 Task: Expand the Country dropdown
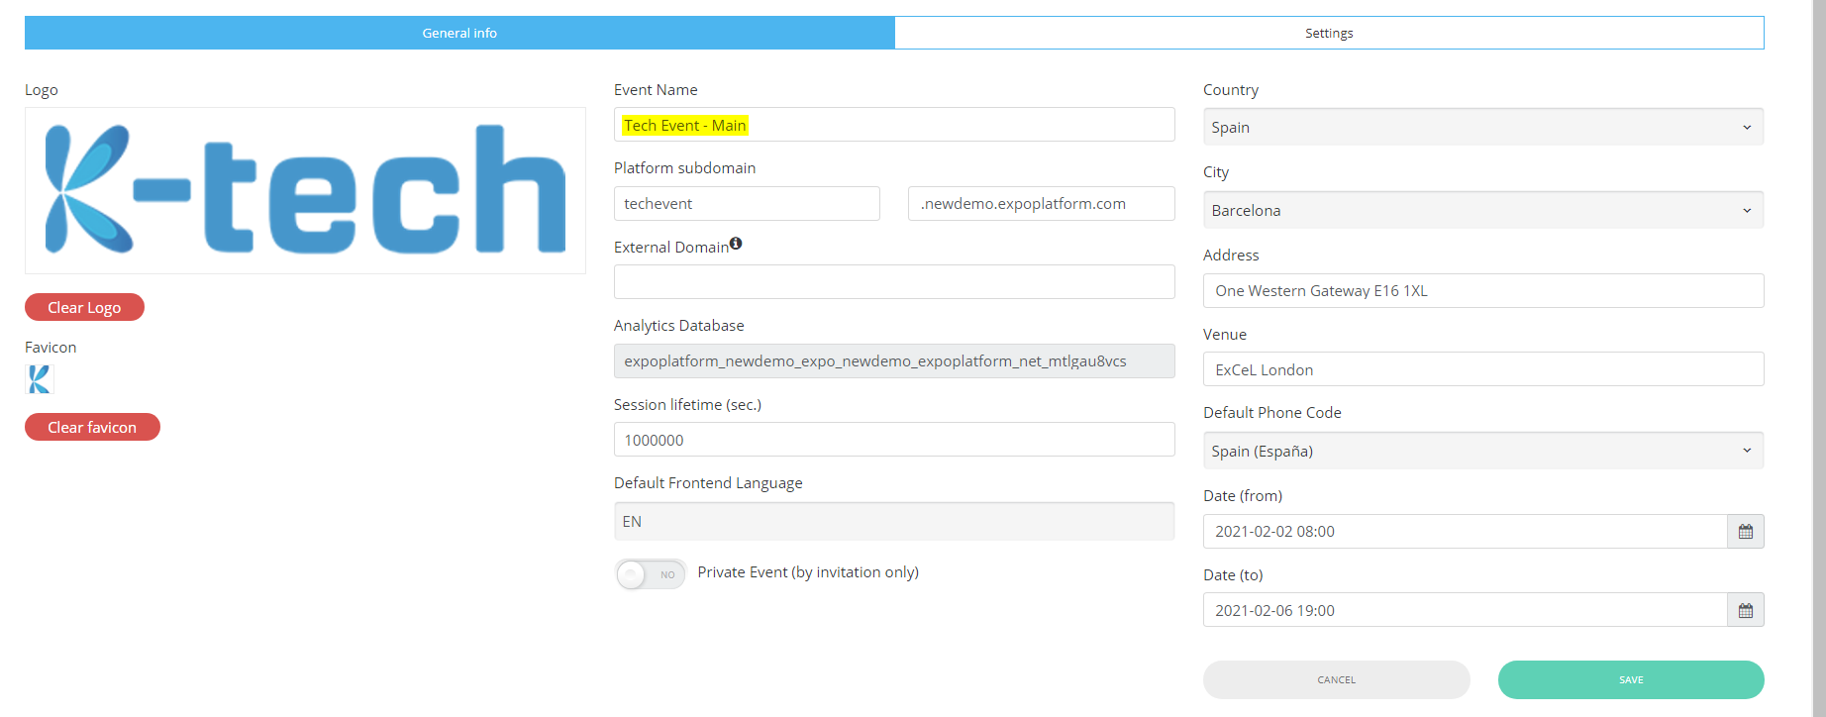[x=1482, y=128]
